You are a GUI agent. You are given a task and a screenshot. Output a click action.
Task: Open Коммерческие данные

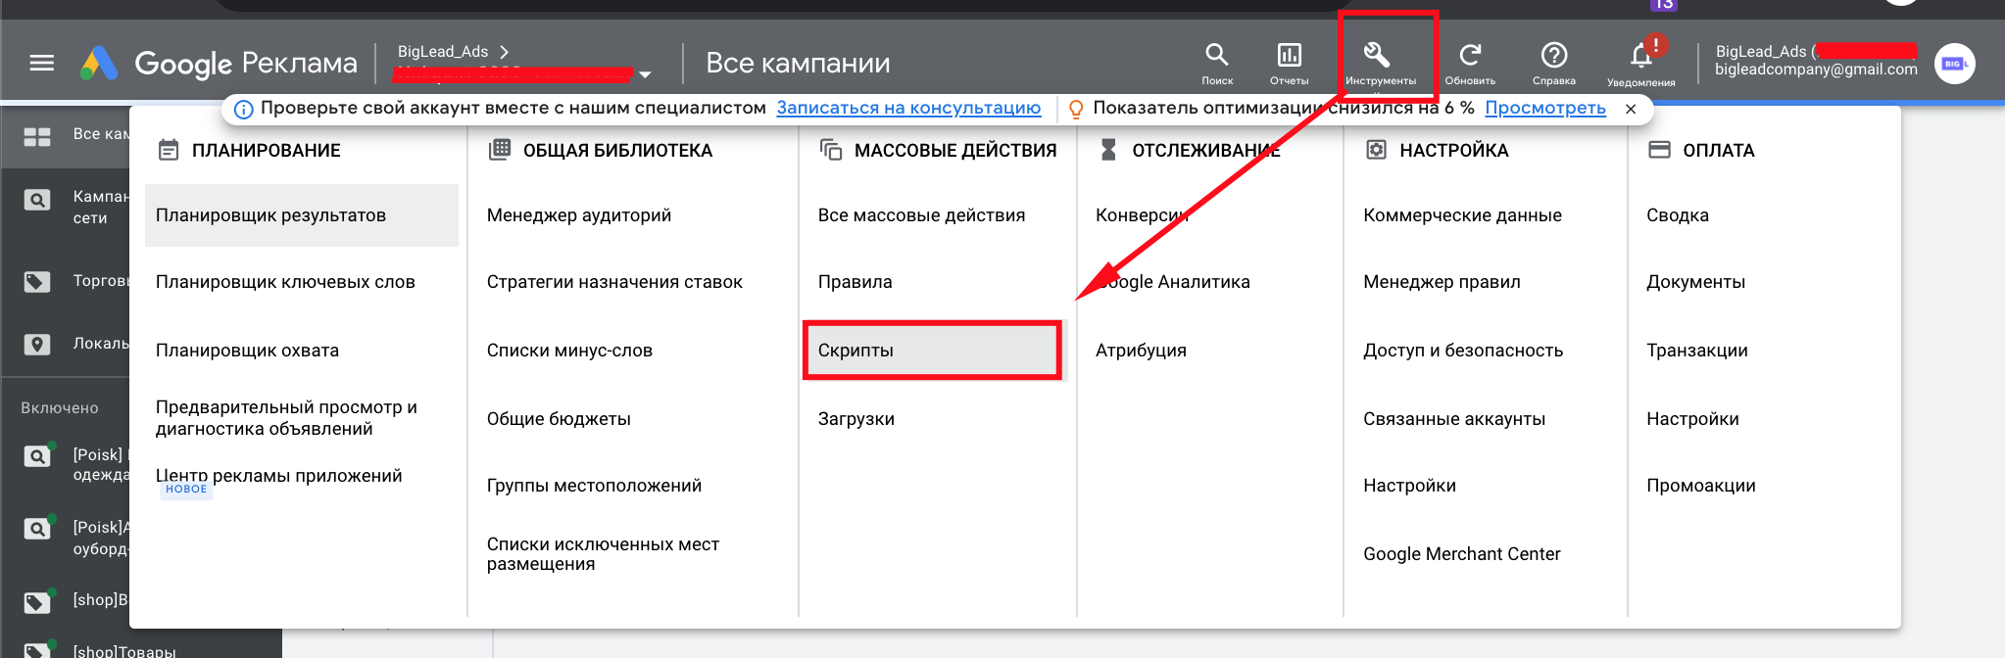(x=1462, y=215)
